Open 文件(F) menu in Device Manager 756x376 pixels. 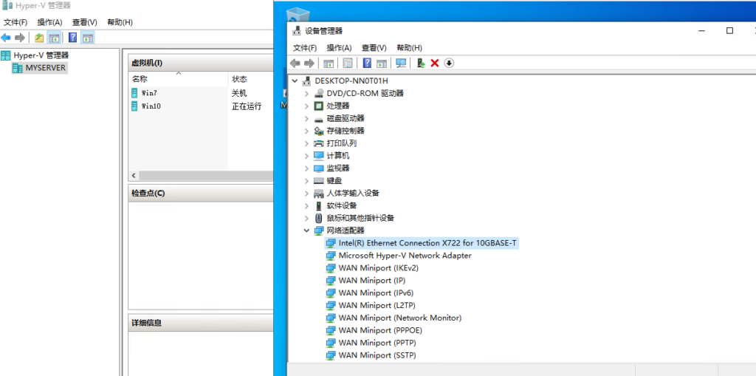[305, 48]
